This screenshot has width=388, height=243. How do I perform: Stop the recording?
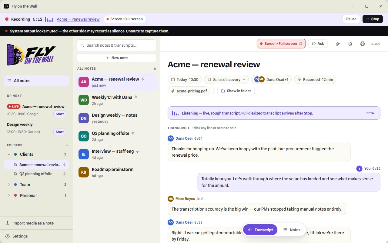[373, 19]
